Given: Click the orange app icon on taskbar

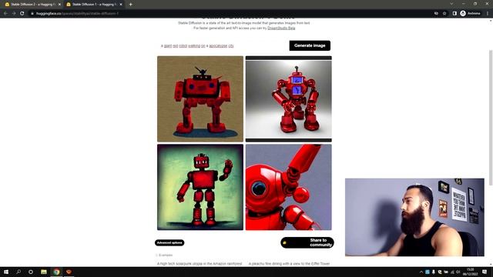Looking at the screenshot, I should [69, 272].
